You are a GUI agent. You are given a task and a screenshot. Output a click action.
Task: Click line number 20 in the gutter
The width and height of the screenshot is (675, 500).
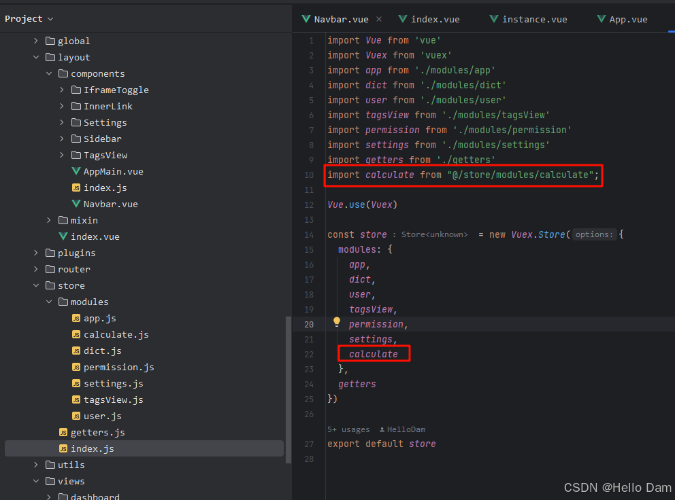pyautogui.click(x=309, y=325)
